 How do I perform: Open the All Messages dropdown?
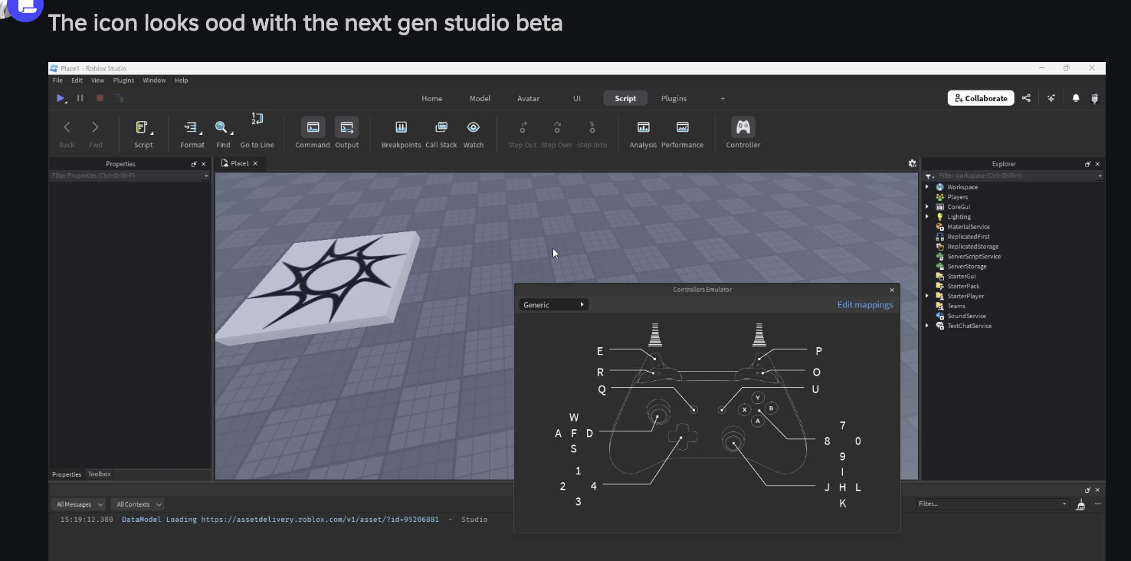click(80, 504)
